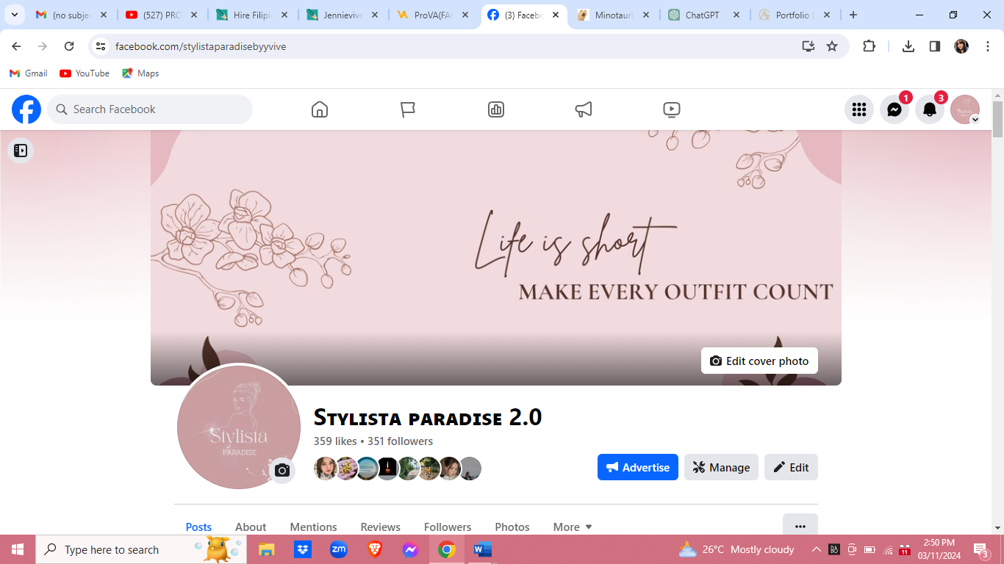Screen dimensions: 1004x564
Task: Open the Chrome three-dot menu
Action: [x=988, y=46]
